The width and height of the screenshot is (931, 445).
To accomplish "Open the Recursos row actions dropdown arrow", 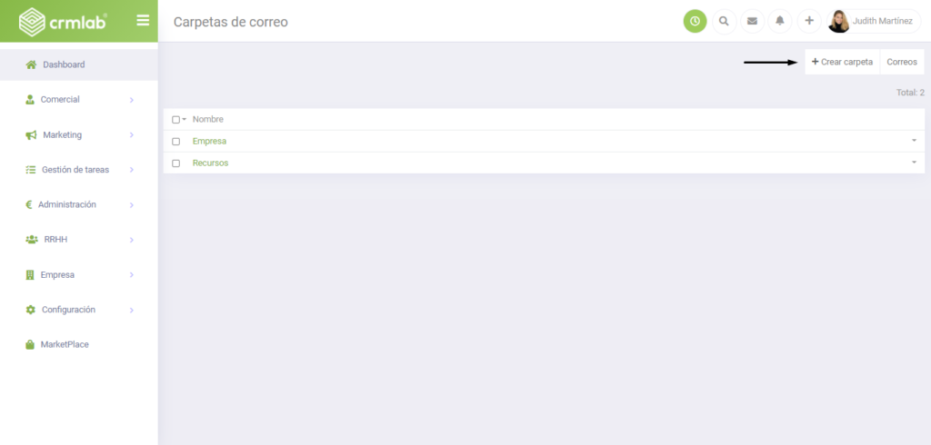I will [914, 162].
